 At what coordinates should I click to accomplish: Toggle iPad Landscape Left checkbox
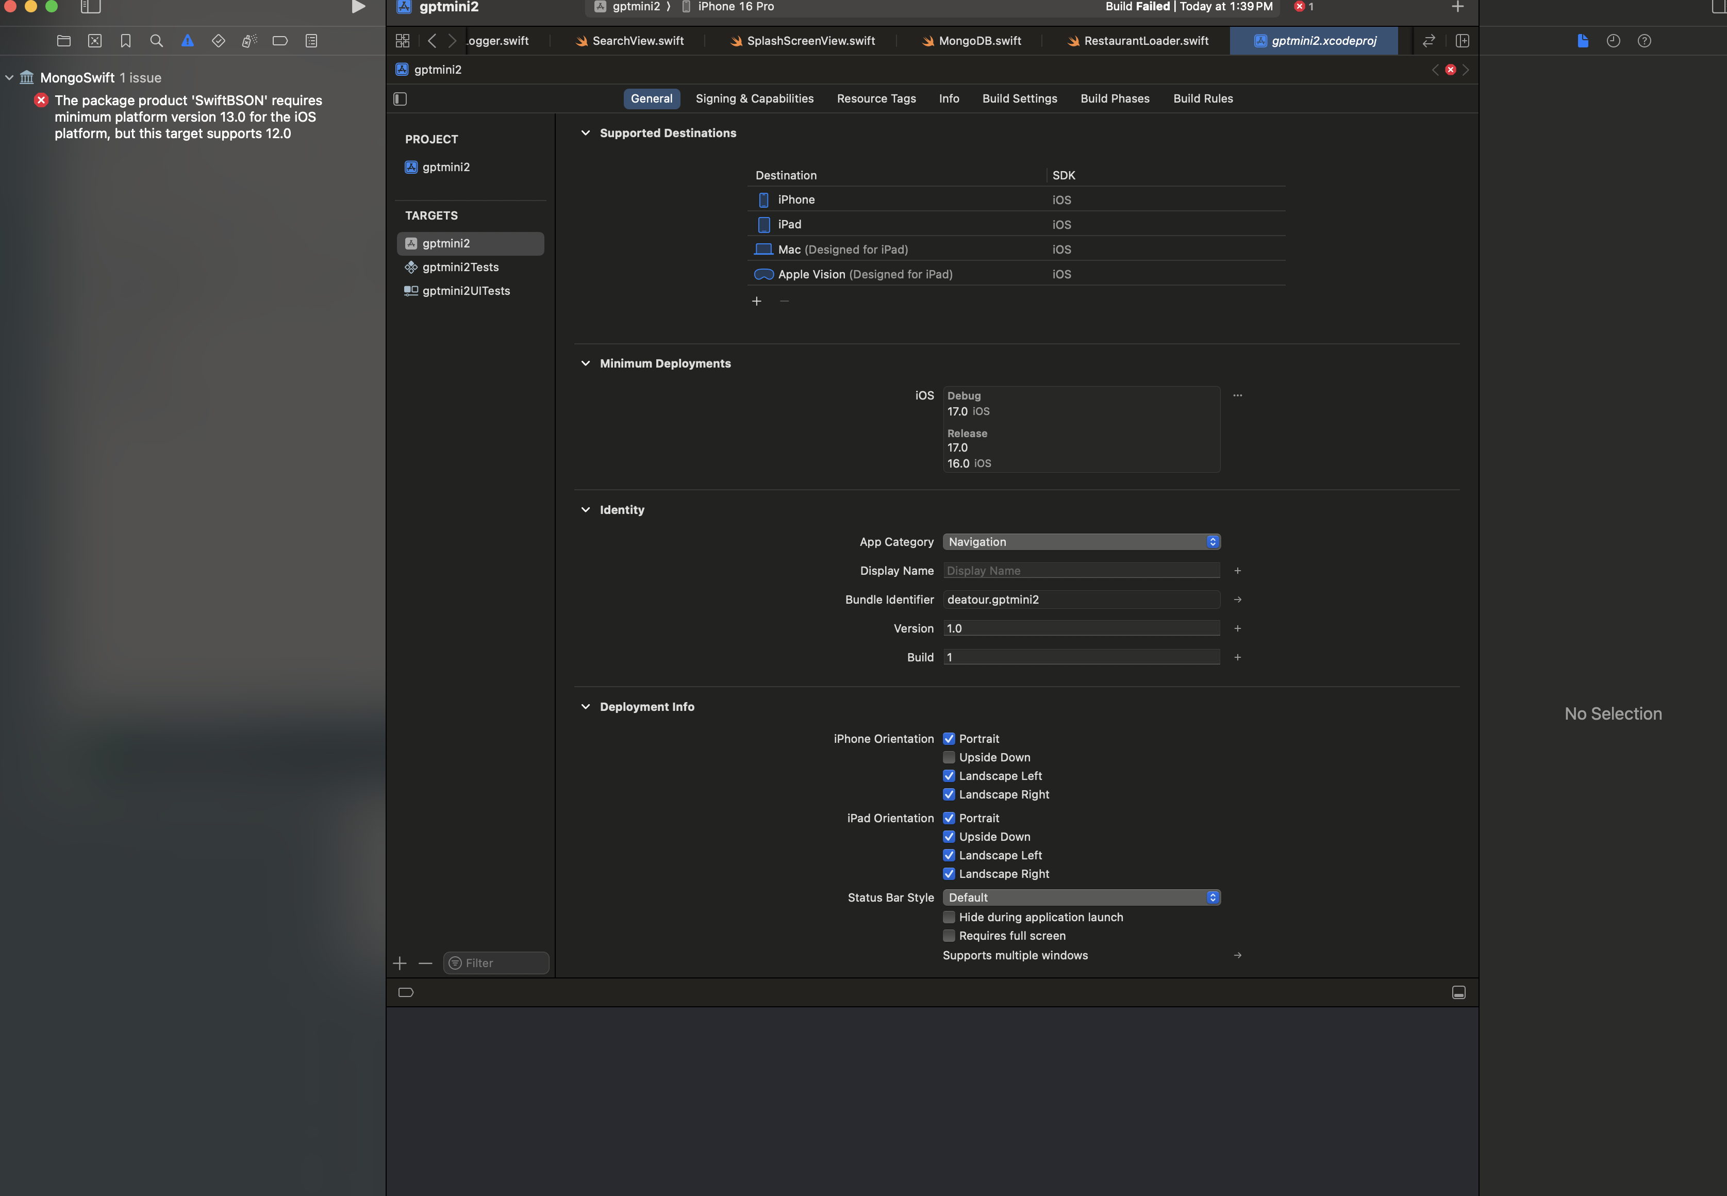[x=949, y=855]
